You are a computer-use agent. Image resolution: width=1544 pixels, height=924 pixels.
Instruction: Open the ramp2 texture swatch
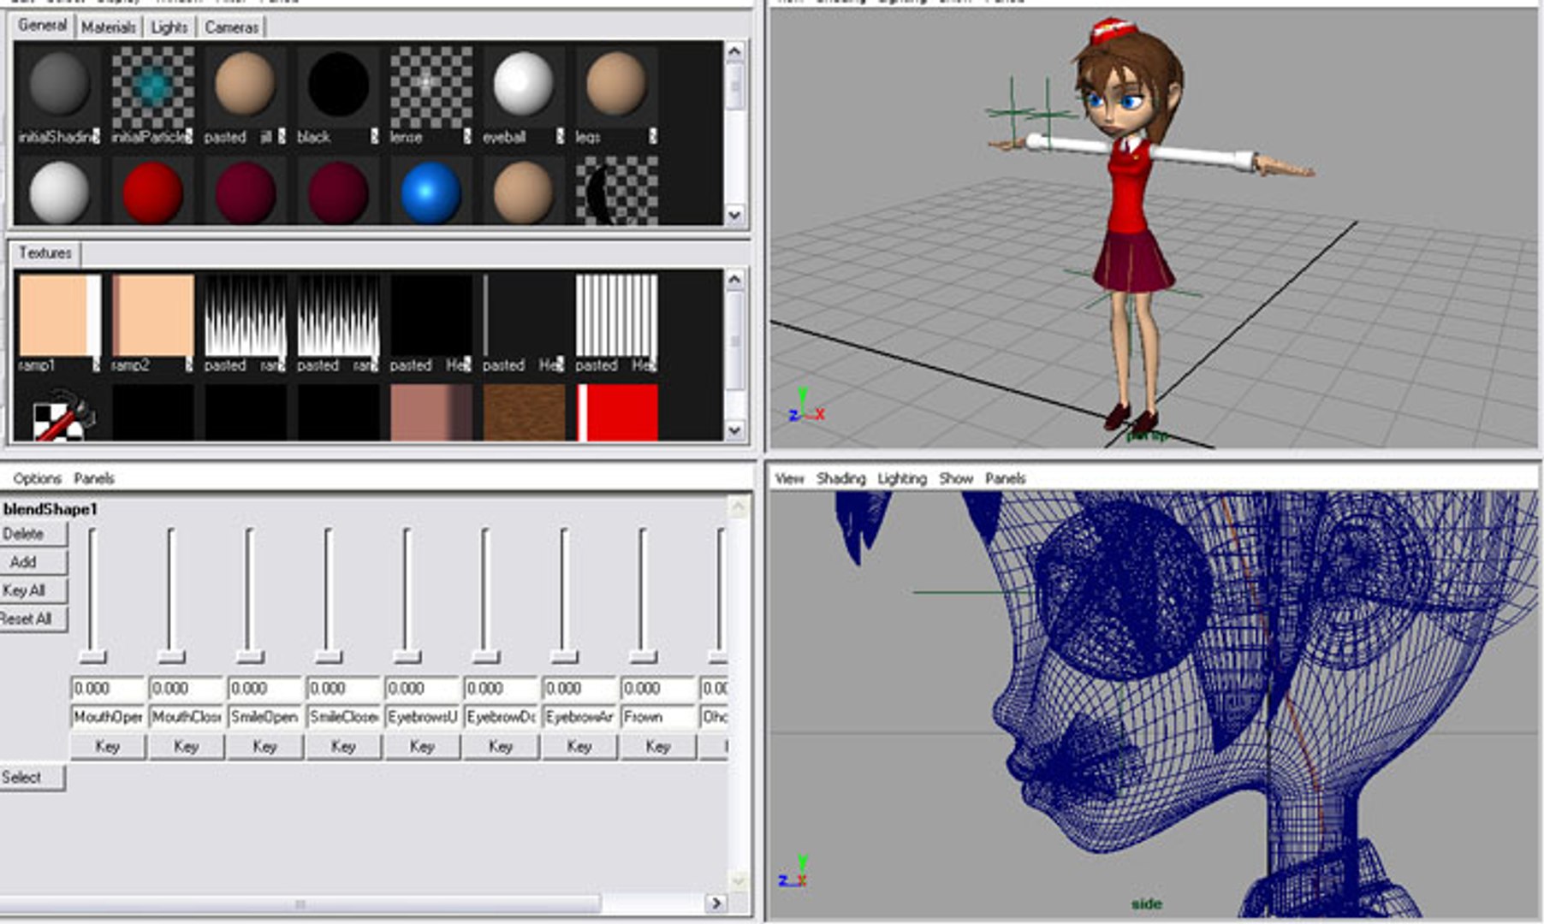click(x=152, y=315)
